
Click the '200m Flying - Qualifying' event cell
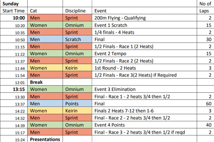(x=144, y=18)
